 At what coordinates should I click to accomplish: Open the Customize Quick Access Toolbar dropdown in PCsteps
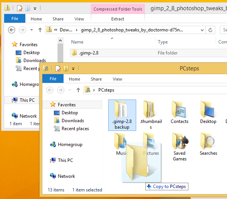click(73, 69)
